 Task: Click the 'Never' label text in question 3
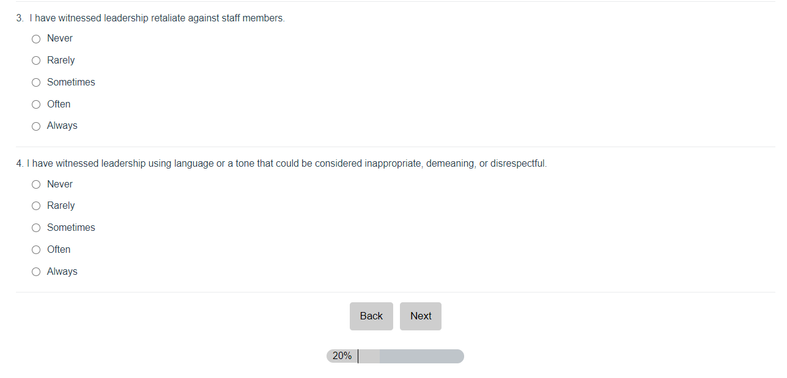click(60, 38)
